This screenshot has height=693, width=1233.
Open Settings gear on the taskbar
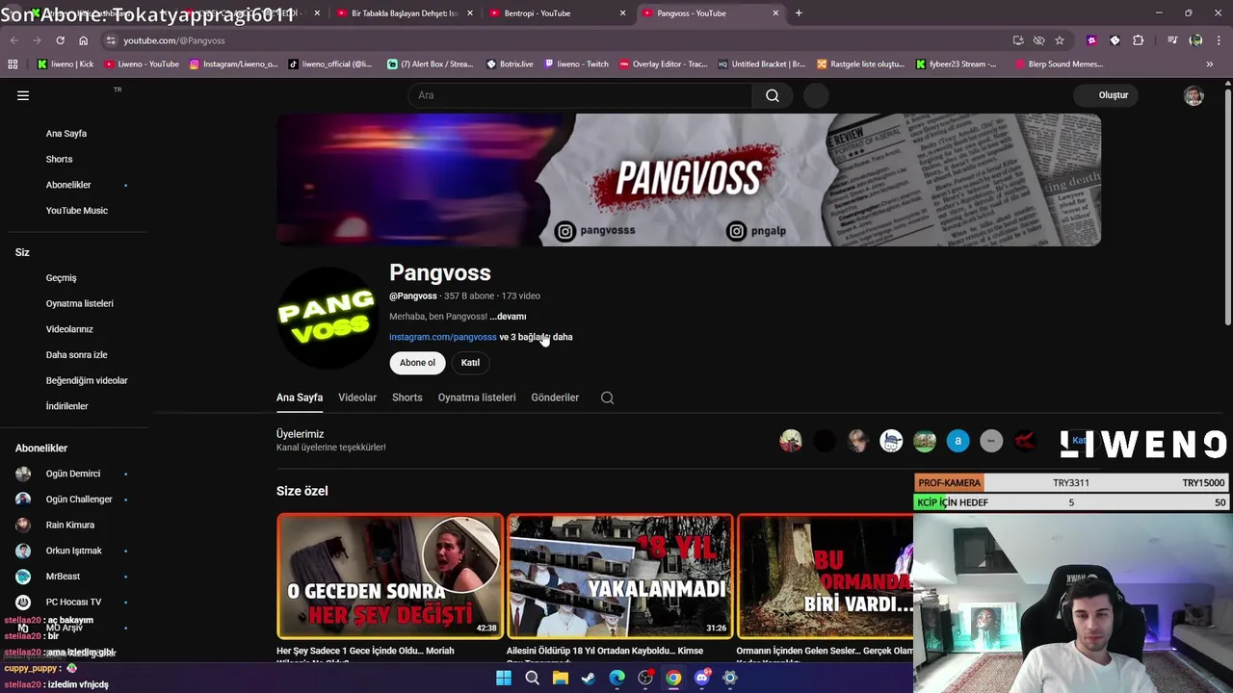(x=730, y=678)
